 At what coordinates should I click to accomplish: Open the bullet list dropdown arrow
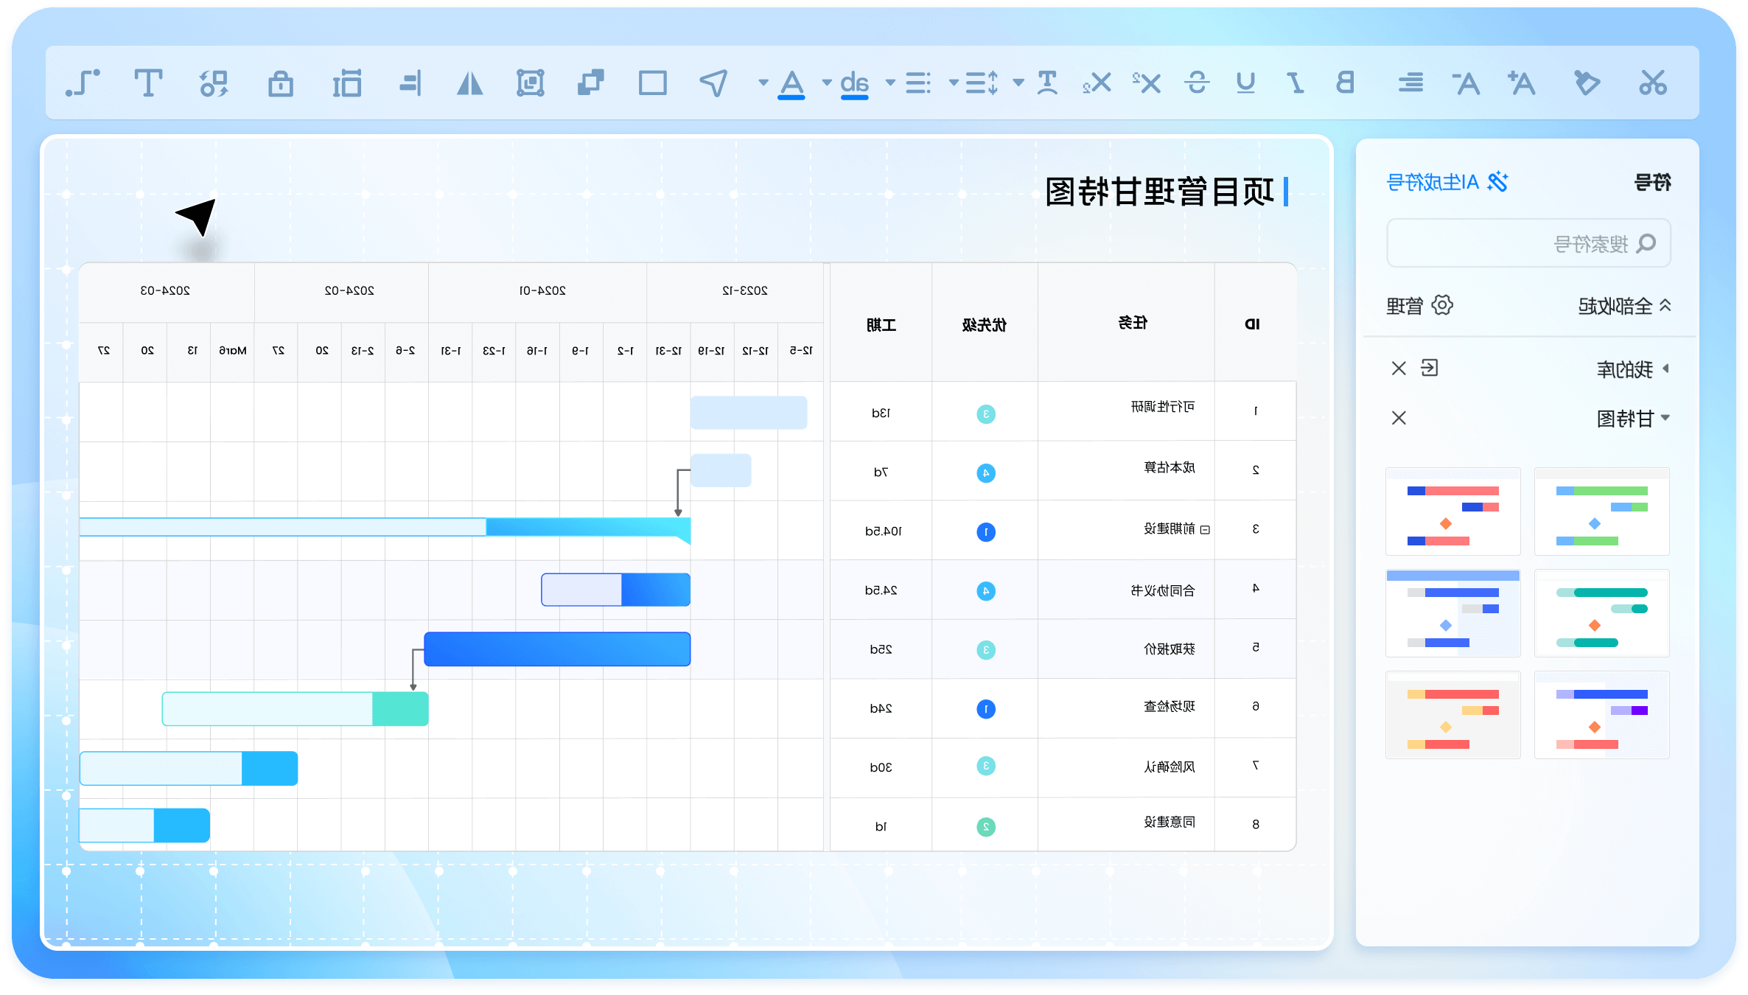click(x=890, y=83)
